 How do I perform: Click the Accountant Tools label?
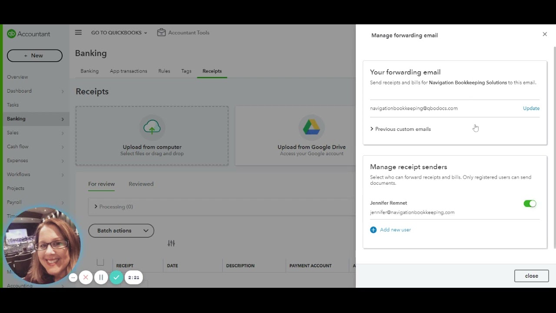189,33
